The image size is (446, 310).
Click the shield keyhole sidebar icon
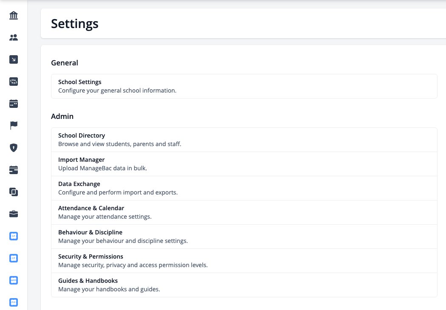pos(13,148)
